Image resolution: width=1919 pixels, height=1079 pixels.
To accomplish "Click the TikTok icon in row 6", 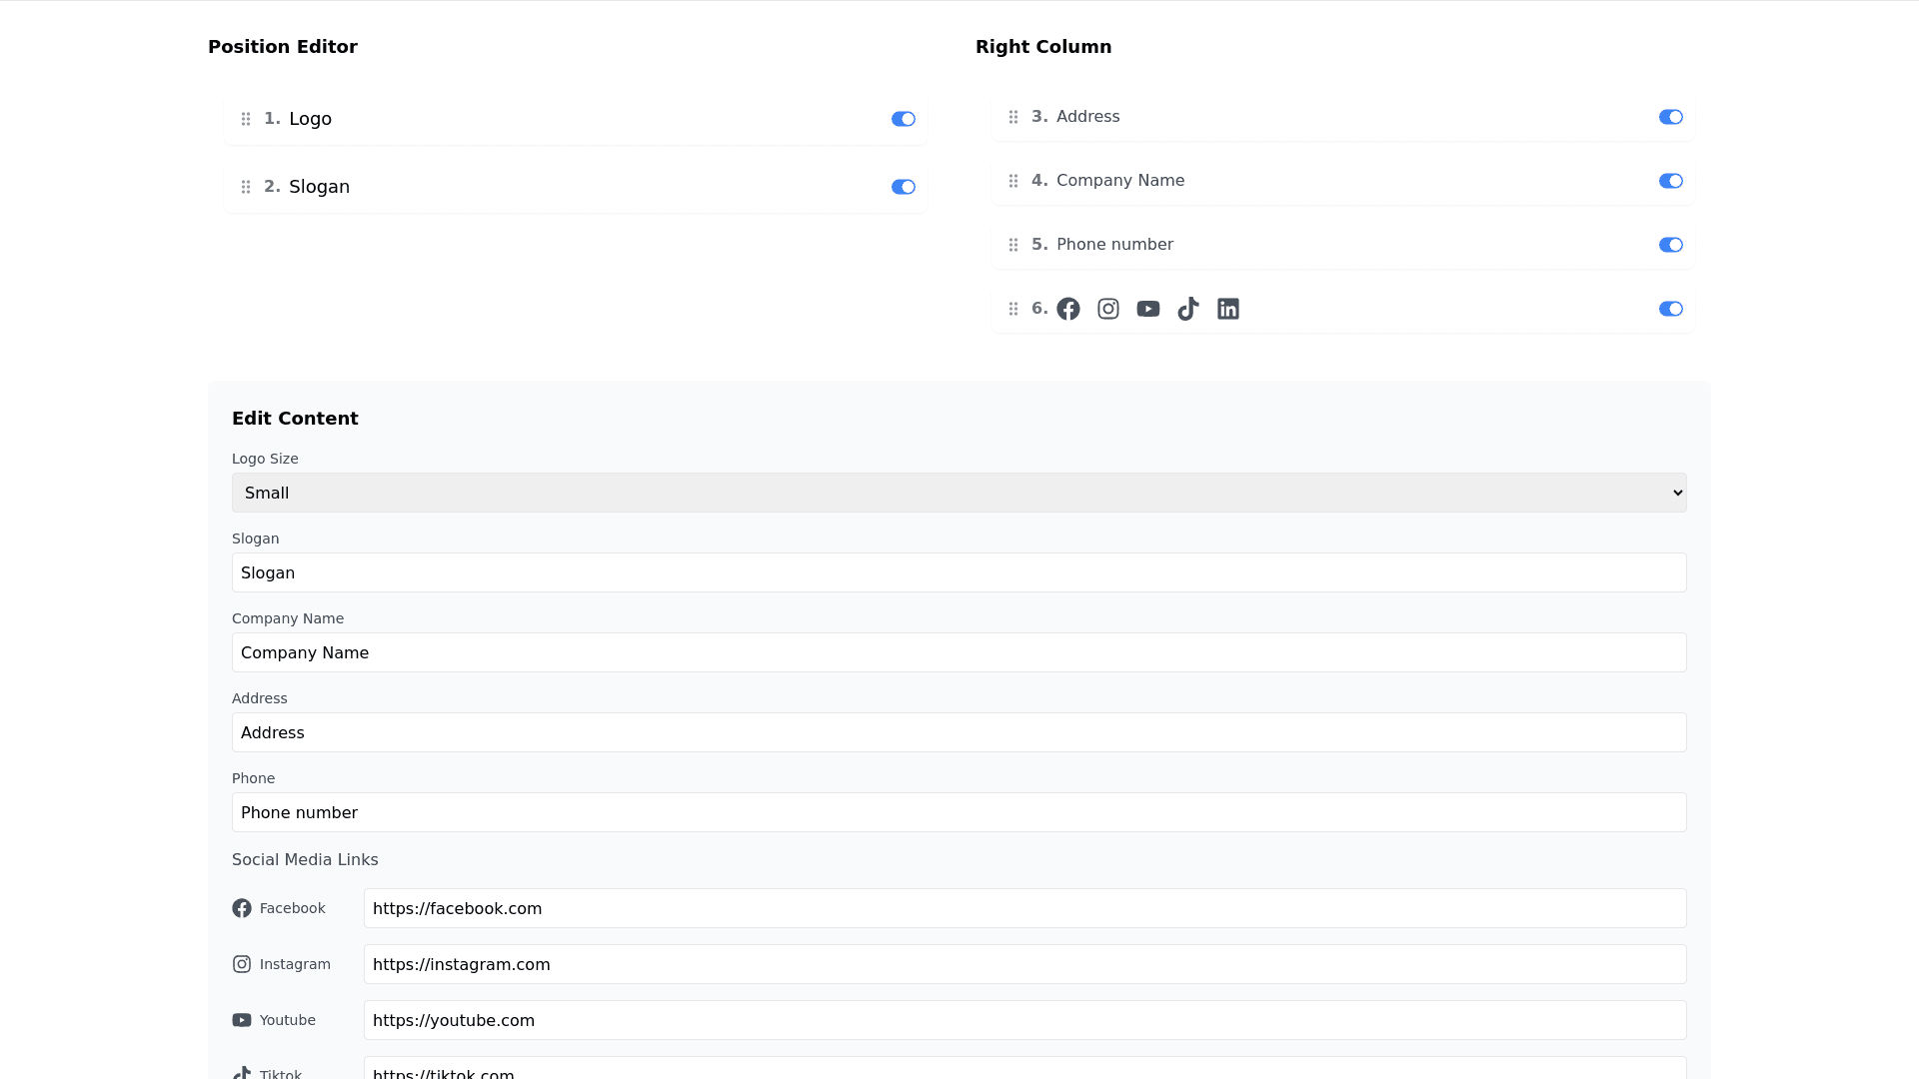I will point(1188,309).
